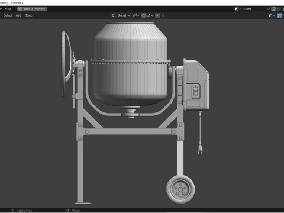Click the Back to Previous button
This screenshot has height=213, width=284.
tap(32, 9)
